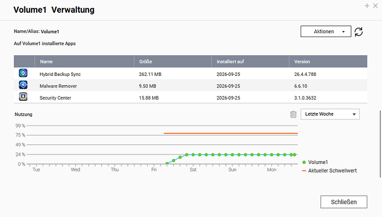The height and width of the screenshot is (217, 382).
Task: Click the Volume1 alias name text
Action: 50,32
